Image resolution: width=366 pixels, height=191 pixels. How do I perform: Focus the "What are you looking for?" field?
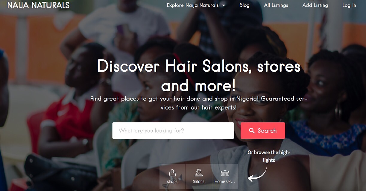(173, 131)
